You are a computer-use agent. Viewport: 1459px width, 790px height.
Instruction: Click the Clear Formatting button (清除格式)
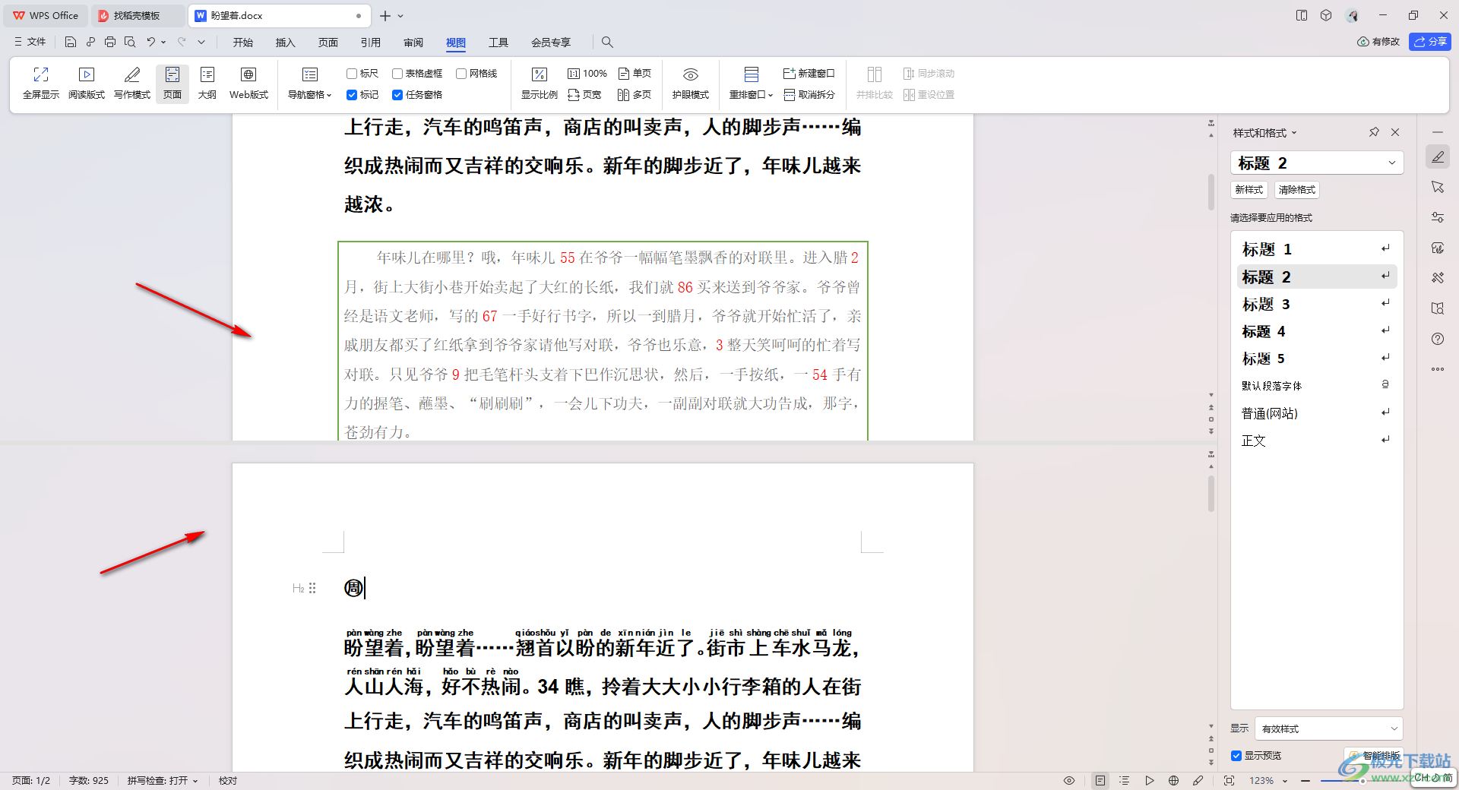click(x=1296, y=190)
